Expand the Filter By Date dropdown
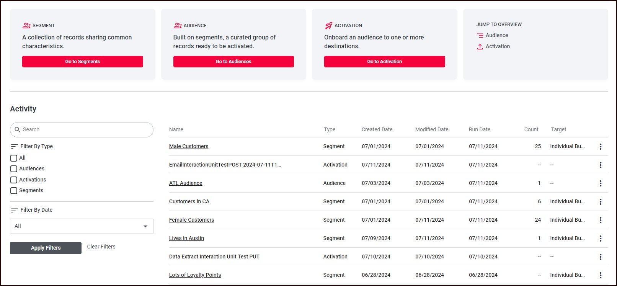617x286 pixels. point(82,226)
